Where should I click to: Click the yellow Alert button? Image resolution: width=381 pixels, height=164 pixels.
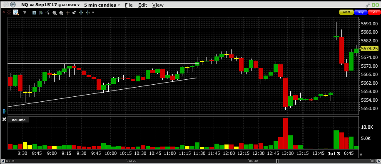point(346,12)
